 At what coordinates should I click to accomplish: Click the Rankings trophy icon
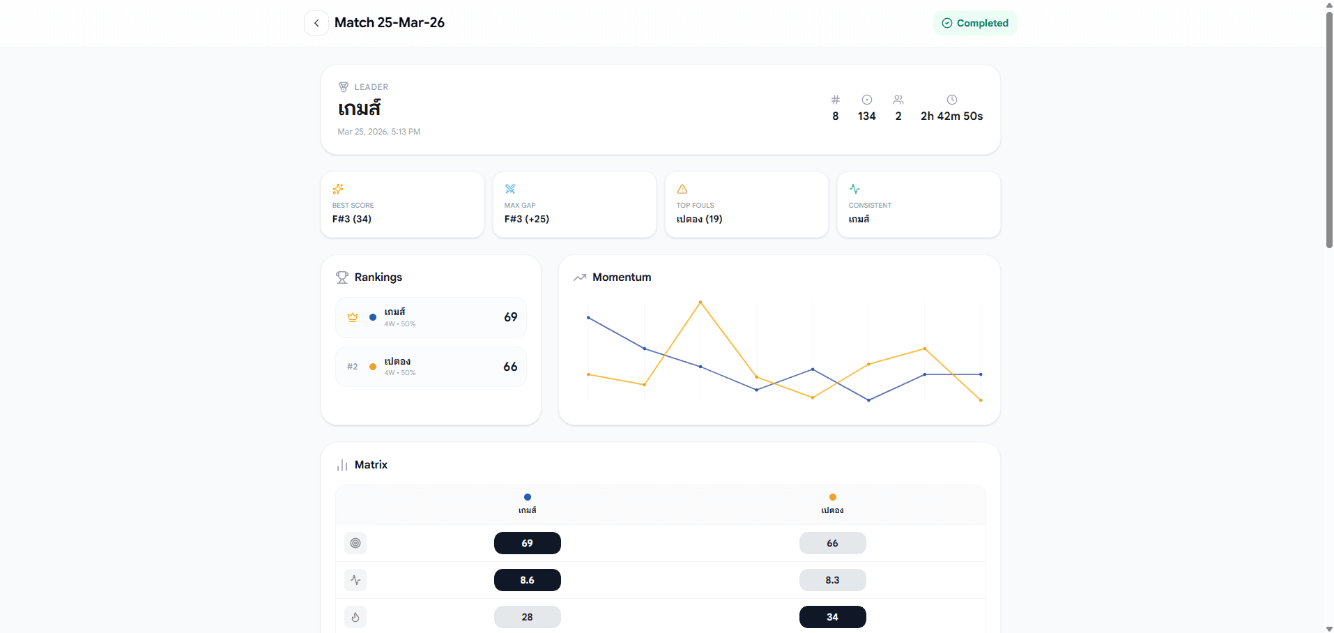(342, 277)
